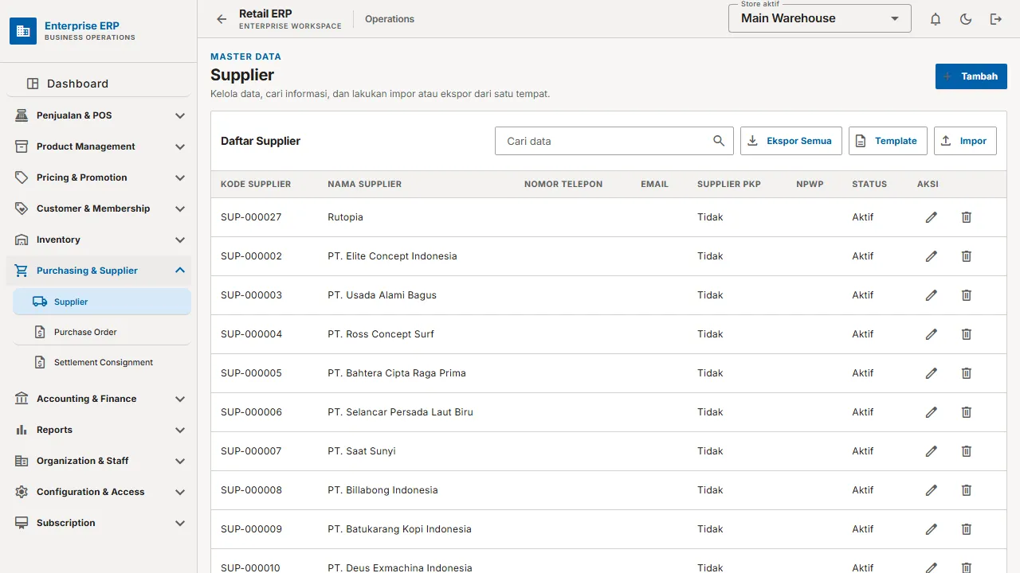Click the Impor button

pyautogui.click(x=965, y=141)
